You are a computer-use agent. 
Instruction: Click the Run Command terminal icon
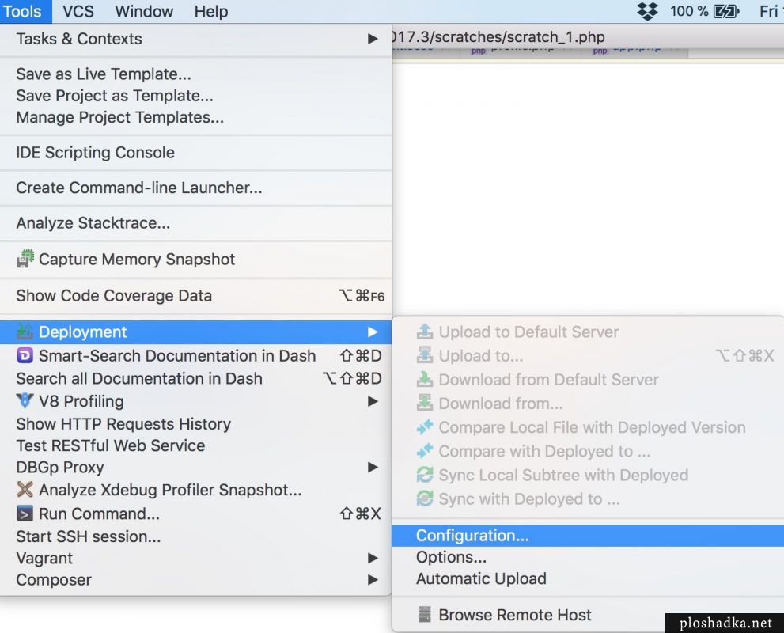25,514
